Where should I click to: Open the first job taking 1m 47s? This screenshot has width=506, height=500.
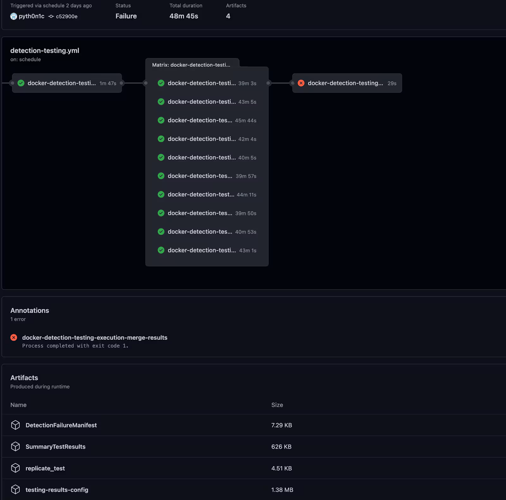pos(67,83)
